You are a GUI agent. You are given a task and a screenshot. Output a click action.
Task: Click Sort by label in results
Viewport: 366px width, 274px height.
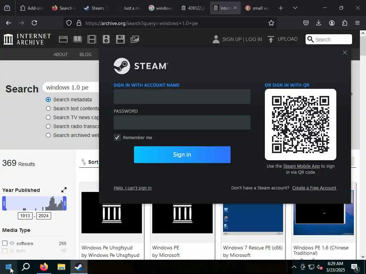pyautogui.click(x=93, y=162)
